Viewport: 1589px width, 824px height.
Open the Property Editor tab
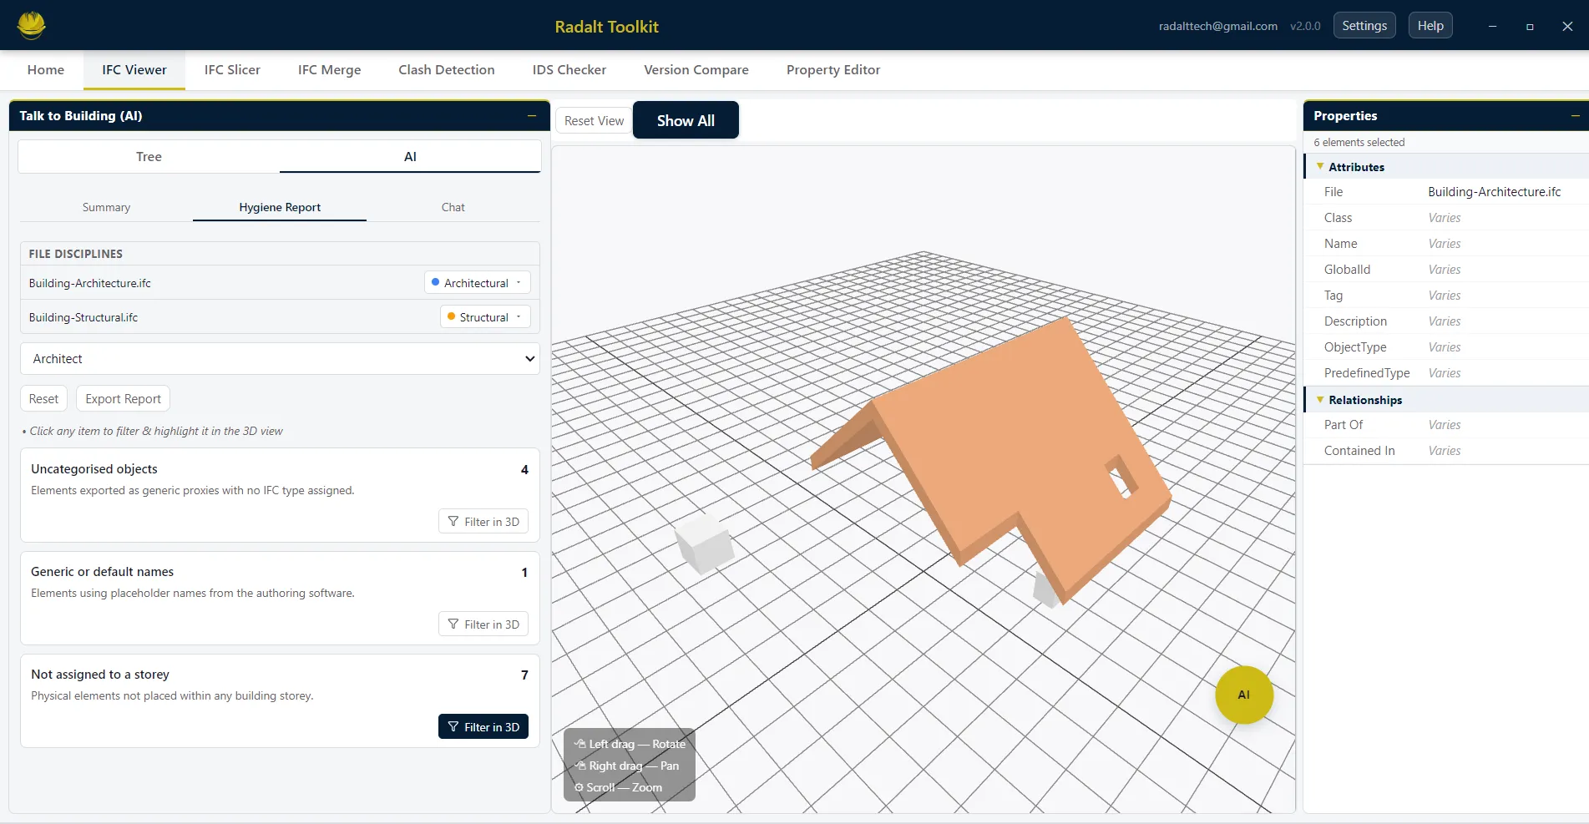tap(833, 70)
